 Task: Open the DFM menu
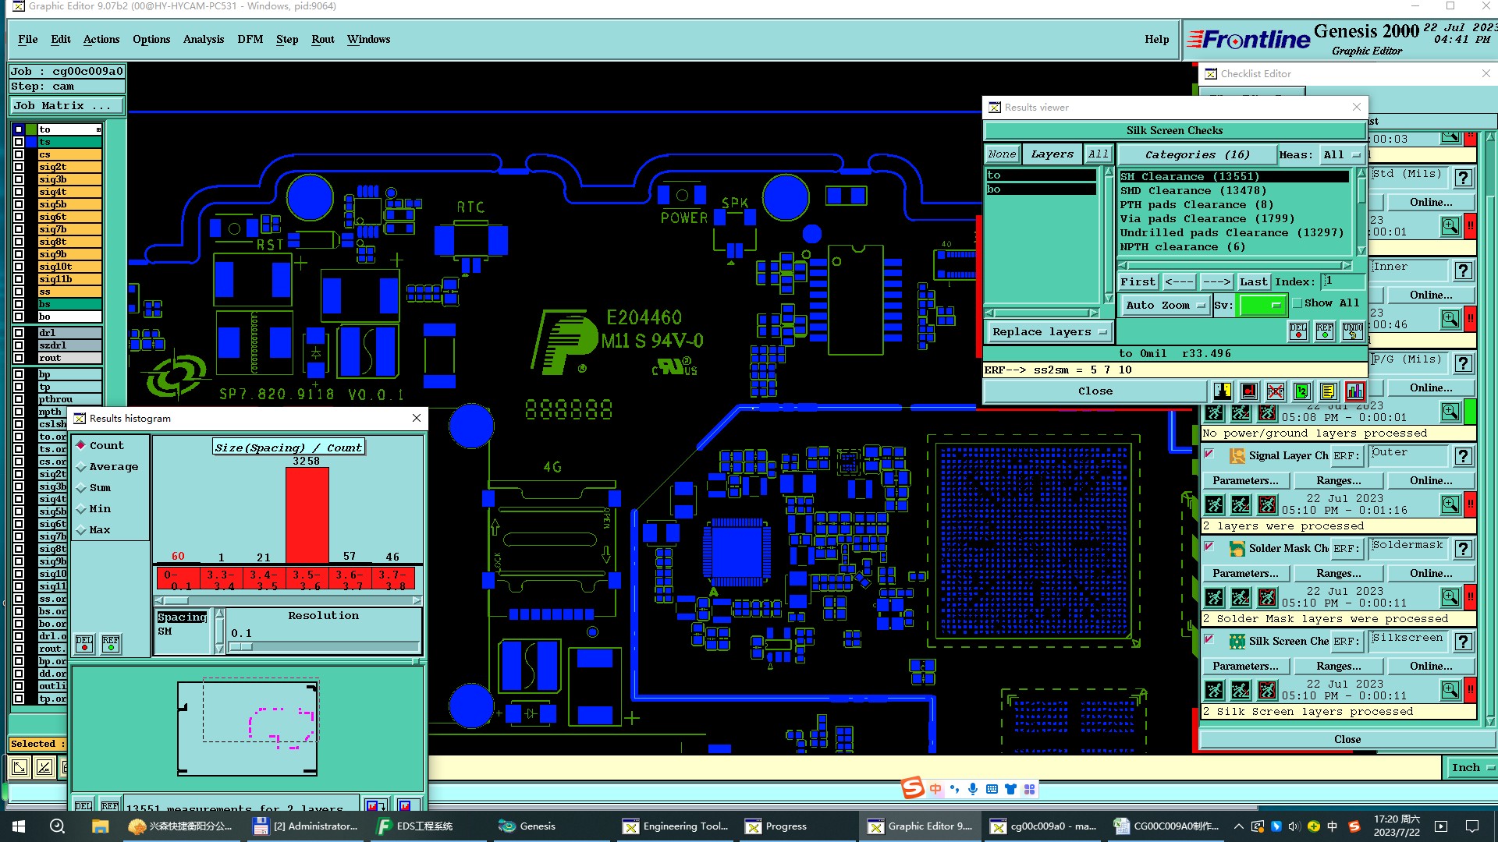[250, 40]
